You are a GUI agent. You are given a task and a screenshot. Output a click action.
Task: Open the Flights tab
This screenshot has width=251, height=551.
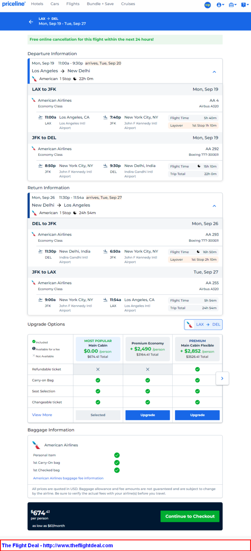pyautogui.click(x=73, y=4)
